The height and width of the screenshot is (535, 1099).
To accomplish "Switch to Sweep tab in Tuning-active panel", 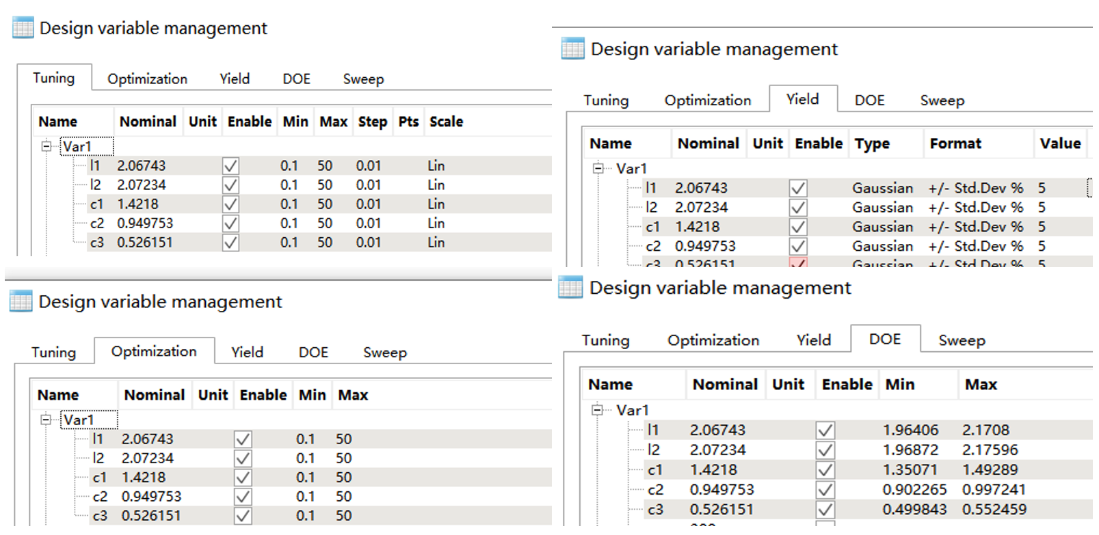I will coord(363,79).
